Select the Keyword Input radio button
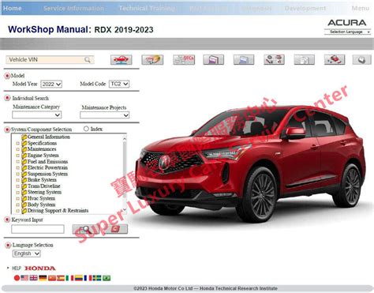 point(7,220)
